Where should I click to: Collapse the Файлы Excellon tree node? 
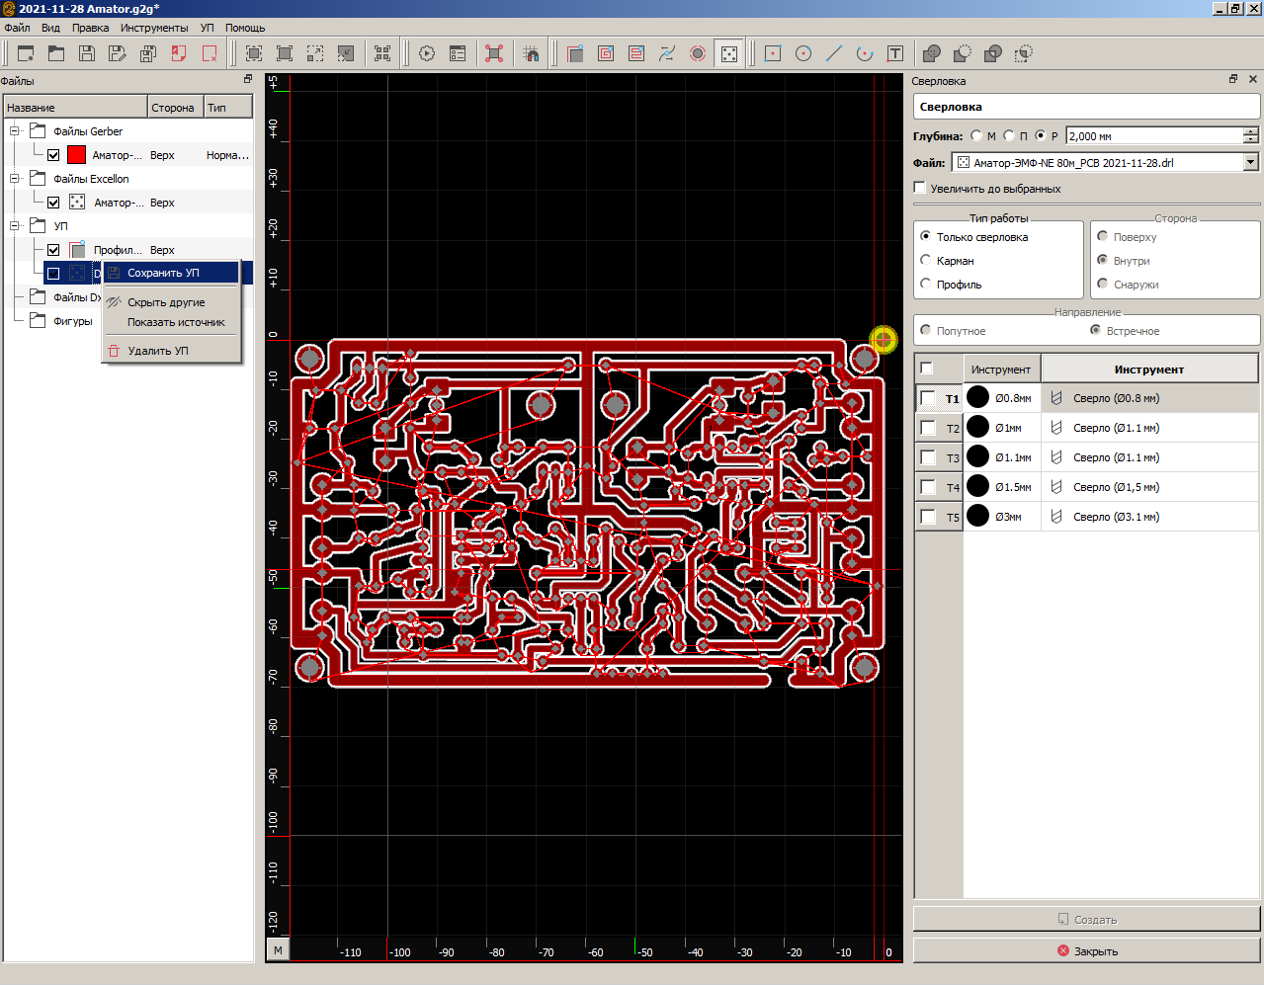click(15, 179)
